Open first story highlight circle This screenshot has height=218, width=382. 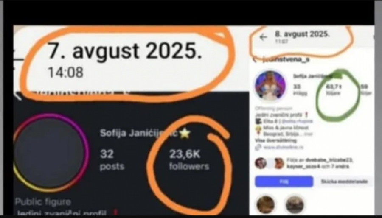tap(265, 205)
